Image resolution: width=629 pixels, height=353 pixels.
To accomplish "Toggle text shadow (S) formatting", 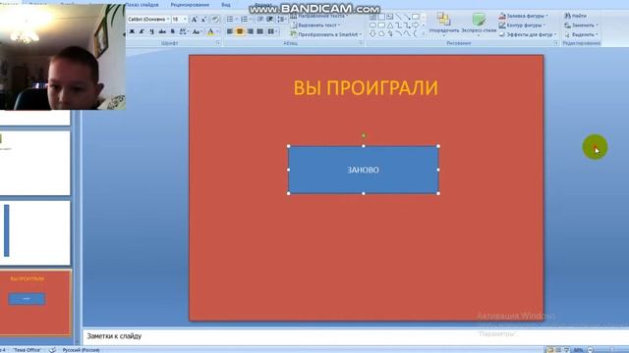I will pos(173,31).
